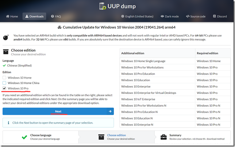Image resolution: width=235 pixels, height=147 pixels.
Task: Open the Home navigation item
Action: 12,16
